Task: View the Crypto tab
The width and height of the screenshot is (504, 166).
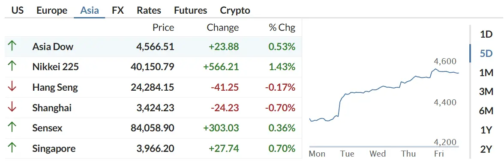Action: 235,10
